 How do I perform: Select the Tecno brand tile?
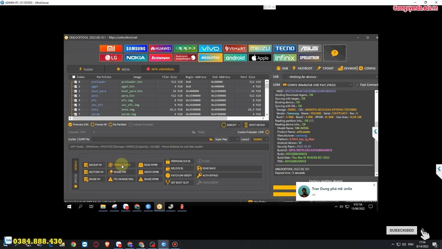pos(285,48)
